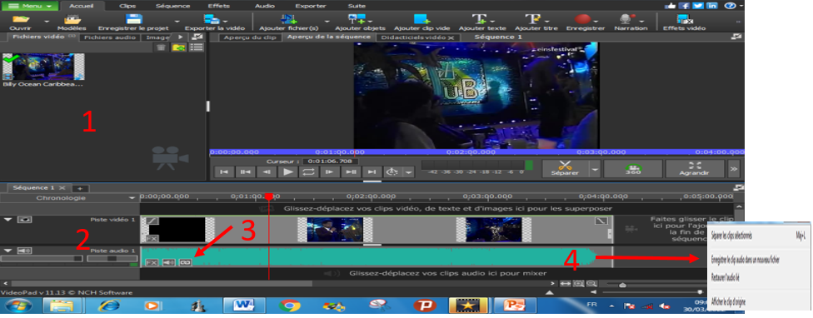The height and width of the screenshot is (318, 813).
Task: Add new sequence with plus tab
Action: click(80, 188)
